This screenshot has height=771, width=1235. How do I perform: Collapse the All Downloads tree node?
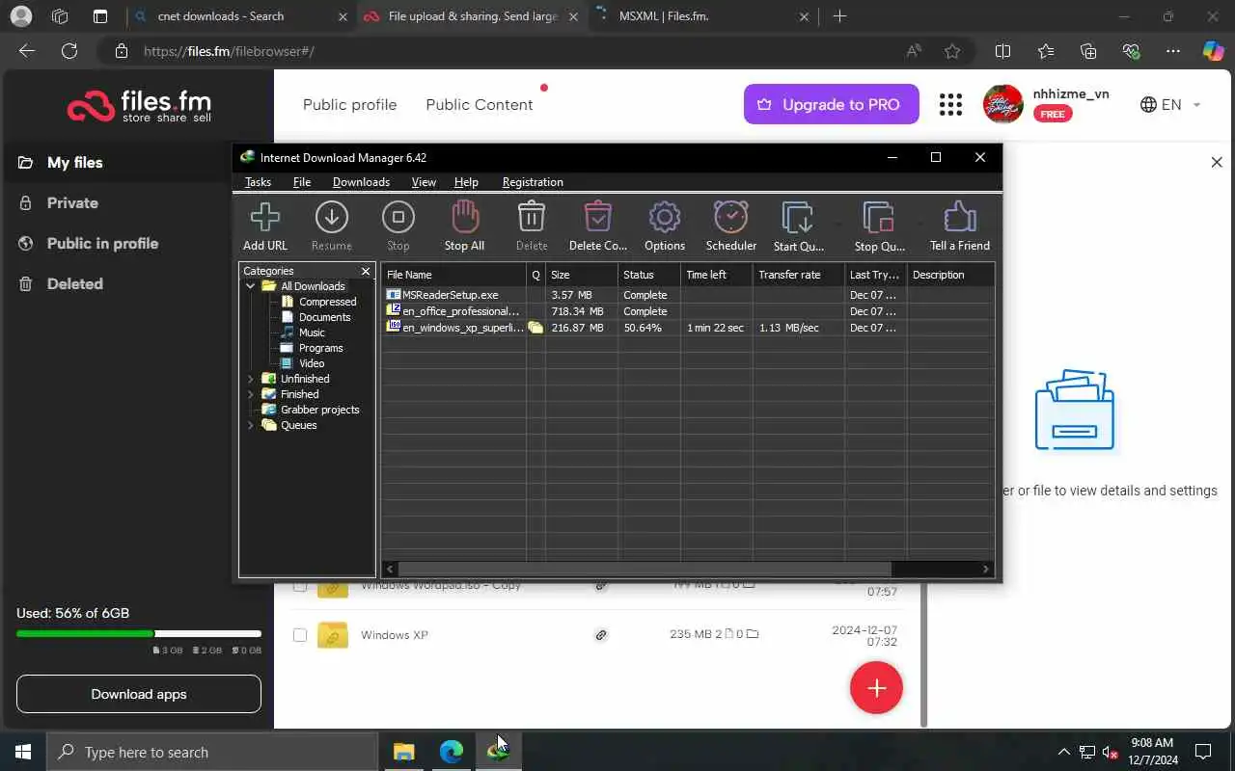click(x=250, y=286)
